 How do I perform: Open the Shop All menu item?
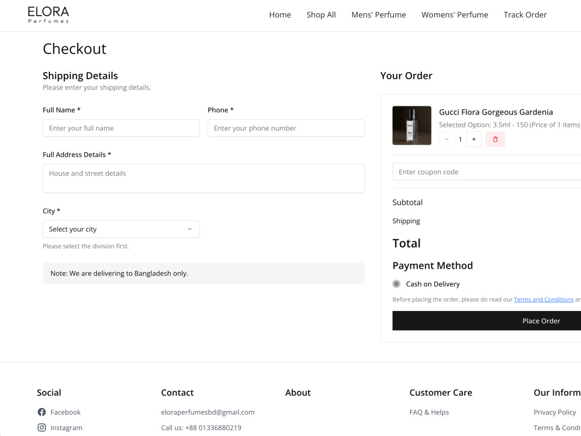coord(321,15)
